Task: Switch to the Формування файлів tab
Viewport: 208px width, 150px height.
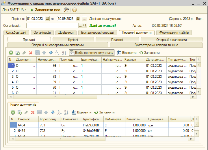Action: point(174,33)
